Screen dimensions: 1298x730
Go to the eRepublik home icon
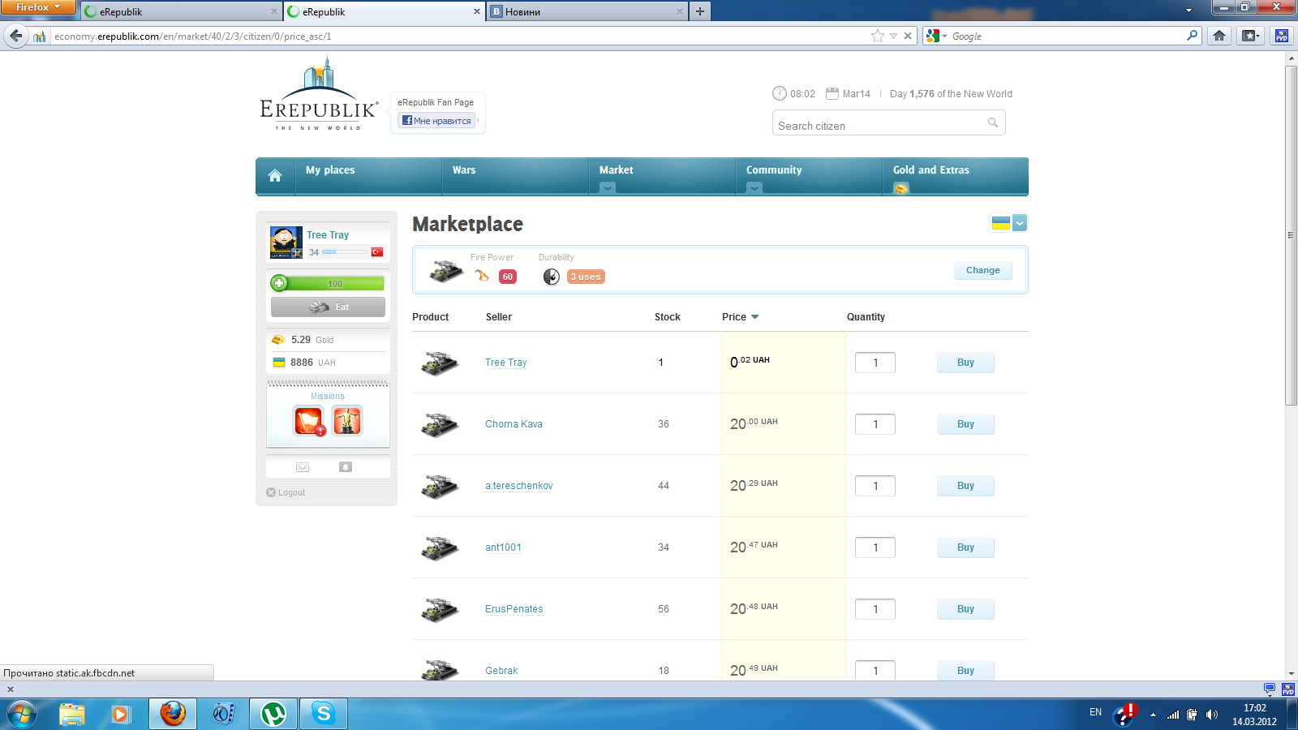[275, 176]
